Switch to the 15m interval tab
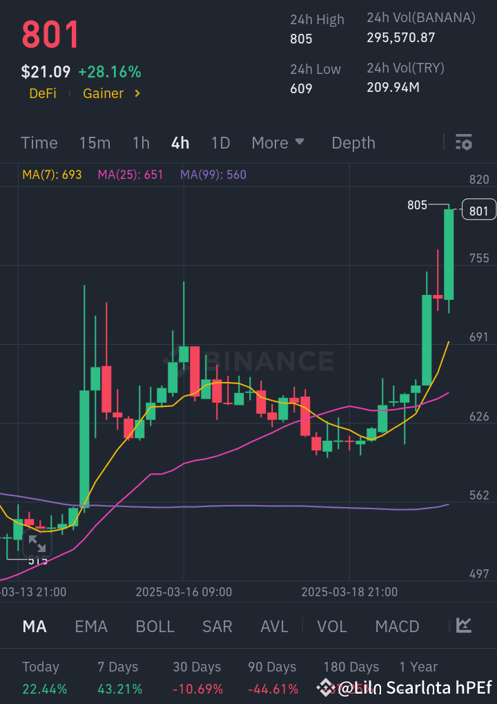This screenshot has width=497, height=704. (95, 143)
